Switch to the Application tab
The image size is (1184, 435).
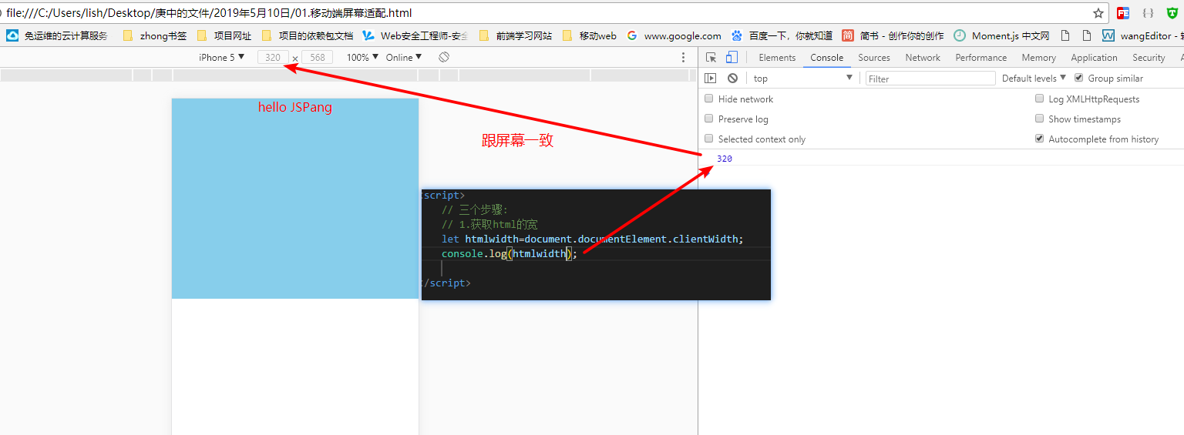(x=1094, y=58)
